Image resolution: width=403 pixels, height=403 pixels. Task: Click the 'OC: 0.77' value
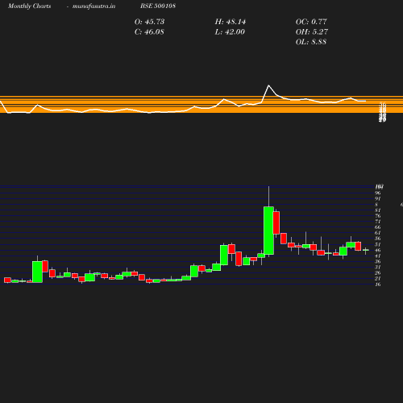pos(311,22)
